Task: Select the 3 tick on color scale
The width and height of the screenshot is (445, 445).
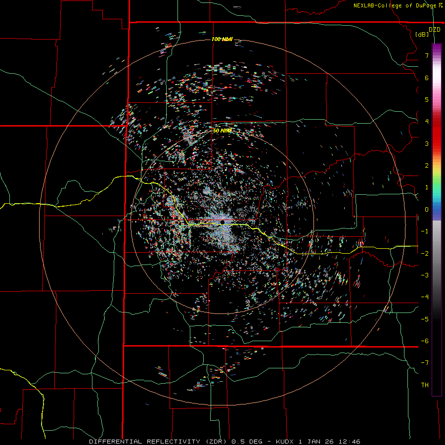Action: click(427, 143)
